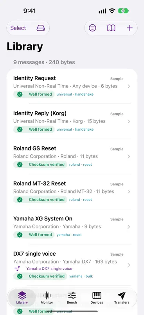This screenshot has width=144, height=315.
Task: Expand Roland GS Reset row chevron
Action: tap(129, 156)
